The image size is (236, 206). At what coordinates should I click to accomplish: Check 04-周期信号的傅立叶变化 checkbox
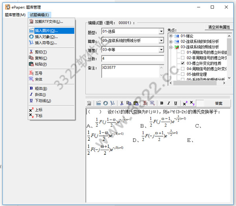point(183,69)
